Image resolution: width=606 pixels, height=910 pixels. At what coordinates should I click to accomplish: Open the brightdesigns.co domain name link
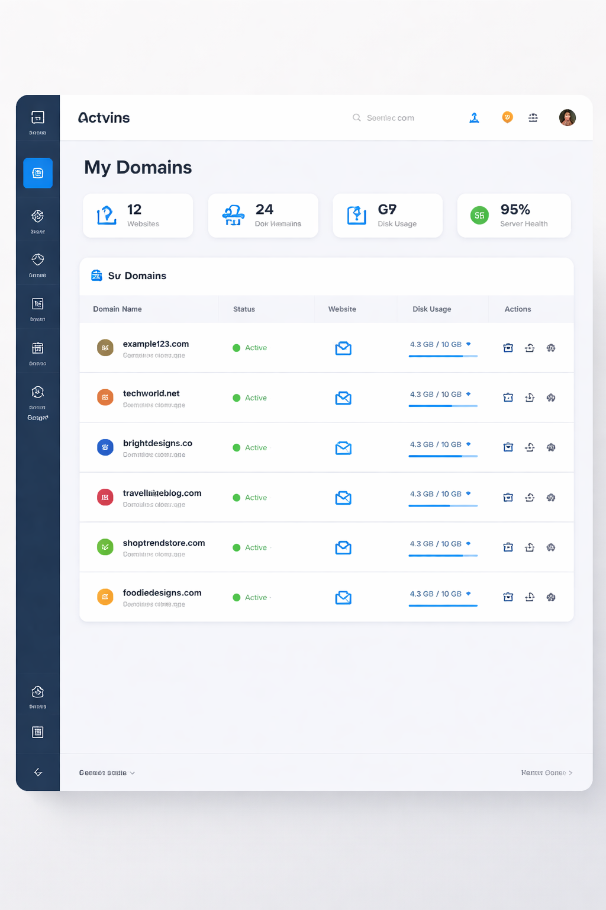click(157, 443)
